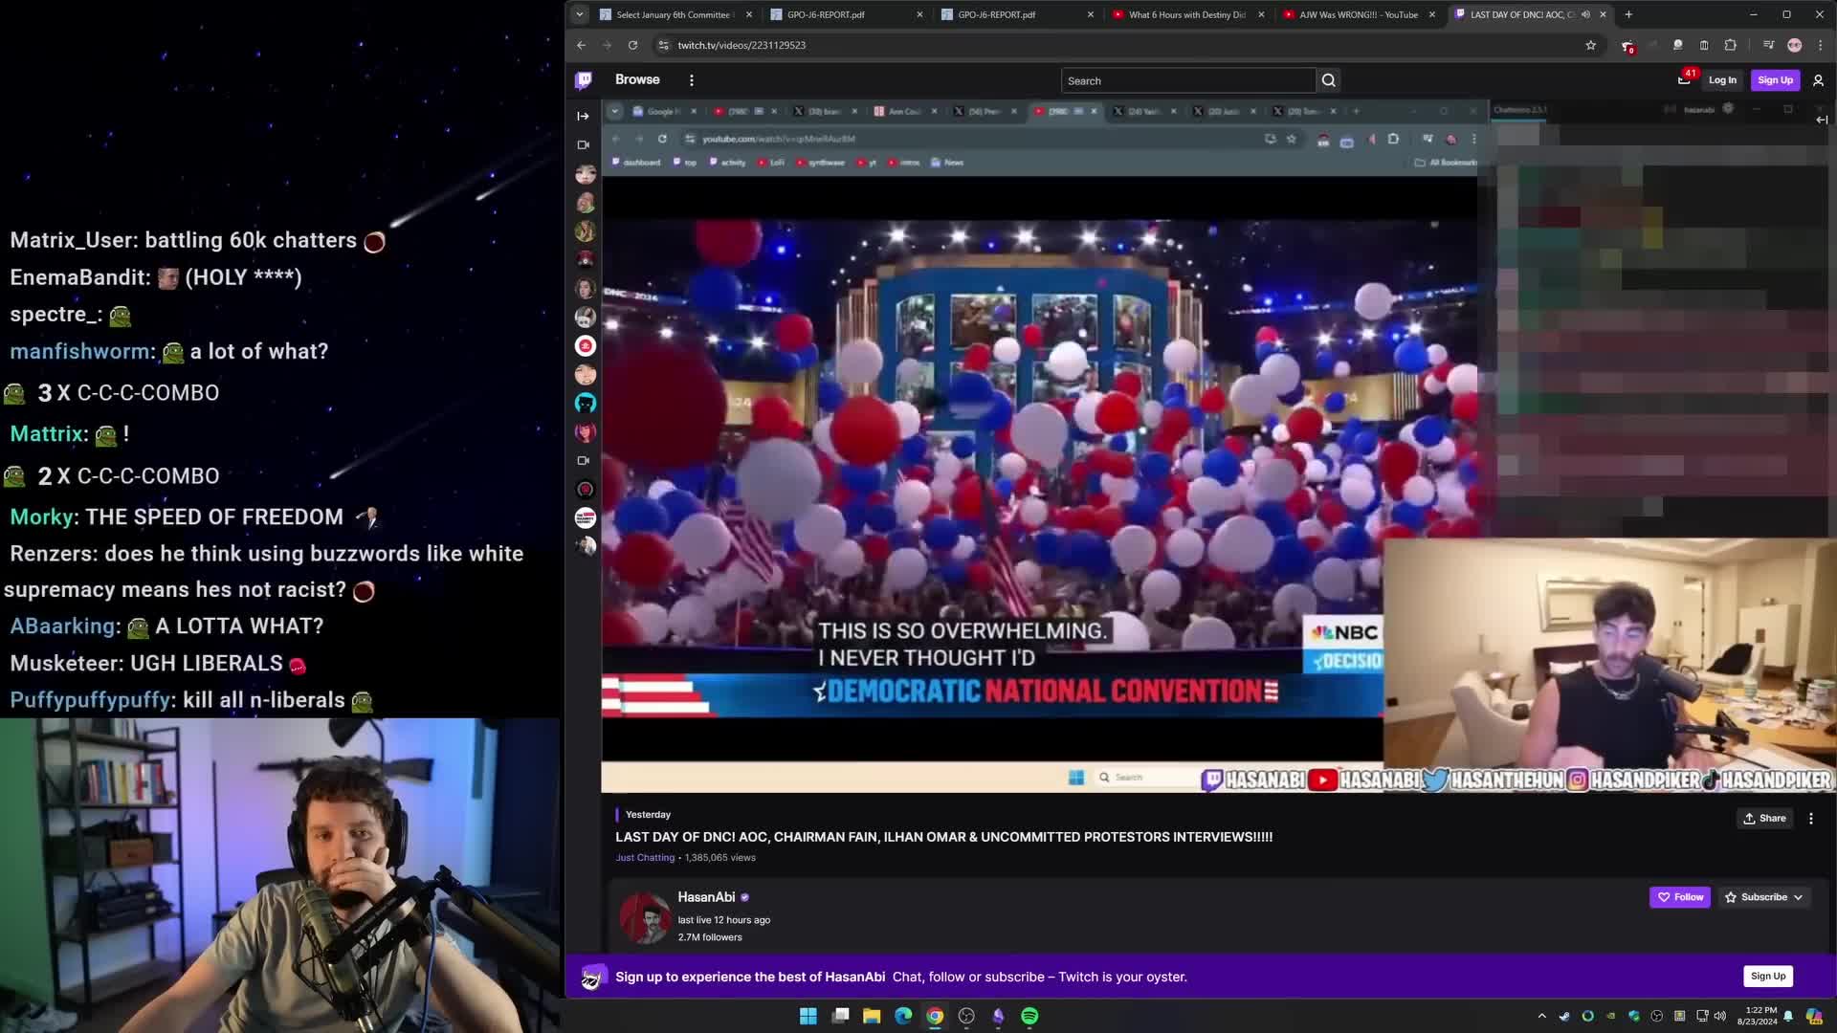
Task: Mute the Twitch tab via its speaker icon
Action: point(1585,14)
